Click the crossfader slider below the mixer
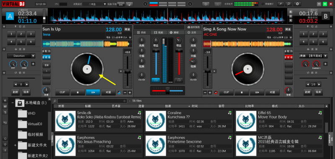 tap(167, 91)
